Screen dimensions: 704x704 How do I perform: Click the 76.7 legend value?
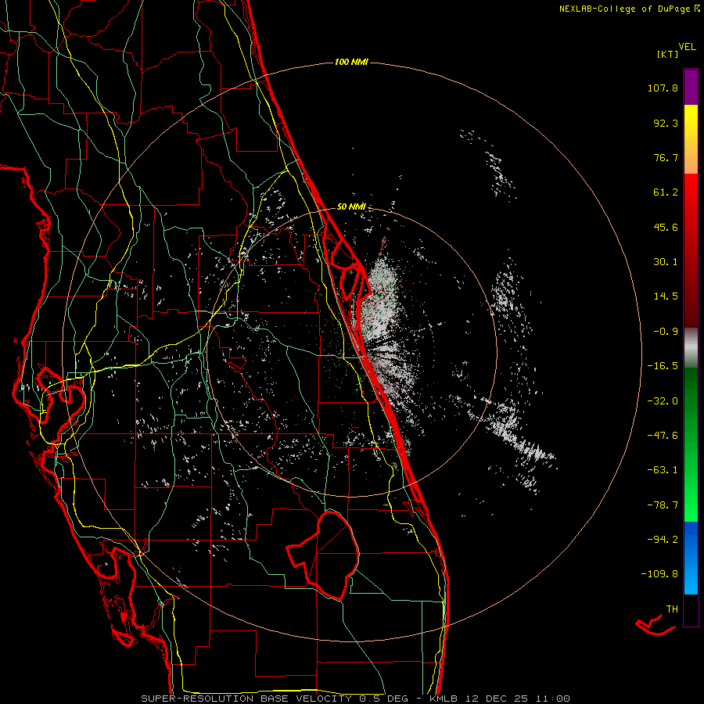[666, 157]
